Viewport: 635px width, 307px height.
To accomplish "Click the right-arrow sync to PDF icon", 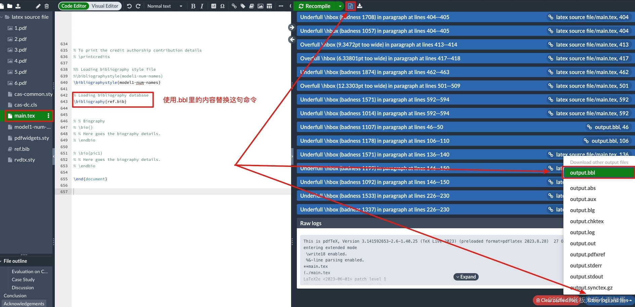I will tap(291, 27).
